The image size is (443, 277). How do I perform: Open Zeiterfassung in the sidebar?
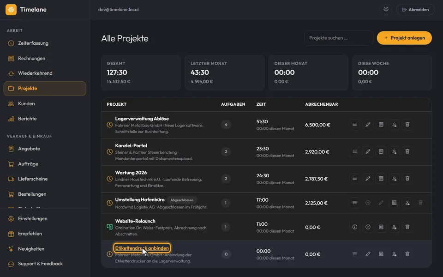[x=45, y=43]
